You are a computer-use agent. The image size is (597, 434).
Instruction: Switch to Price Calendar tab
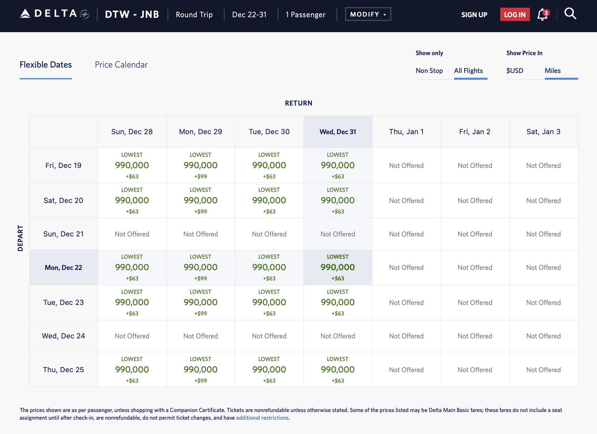coord(121,65)
